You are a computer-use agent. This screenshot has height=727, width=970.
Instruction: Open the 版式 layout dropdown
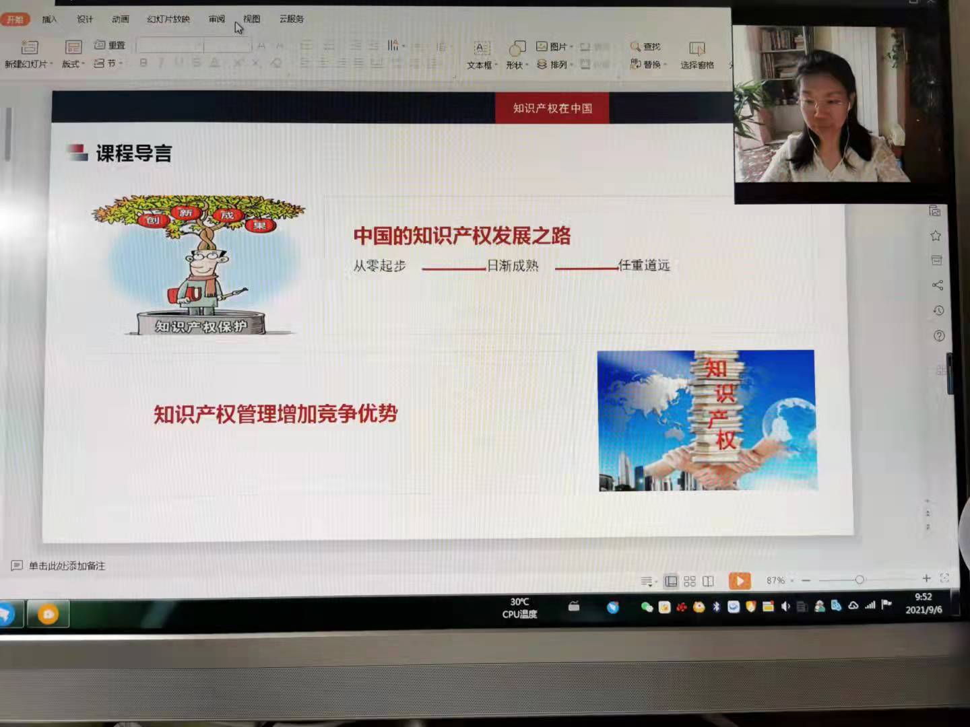73,64
